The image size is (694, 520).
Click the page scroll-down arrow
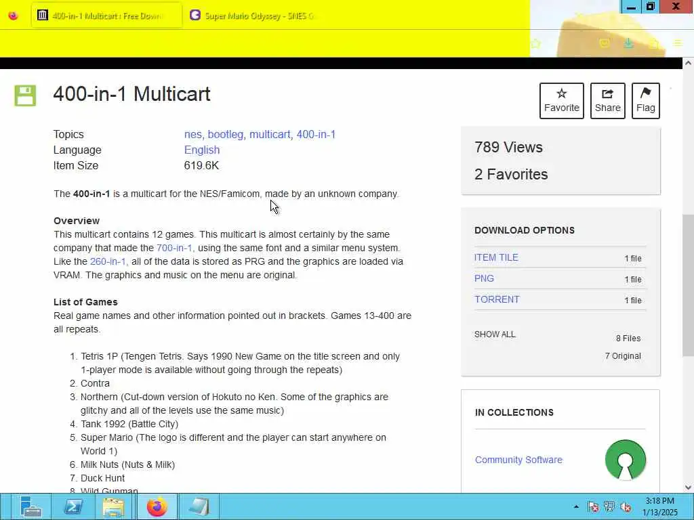click(x=688, y=487)
